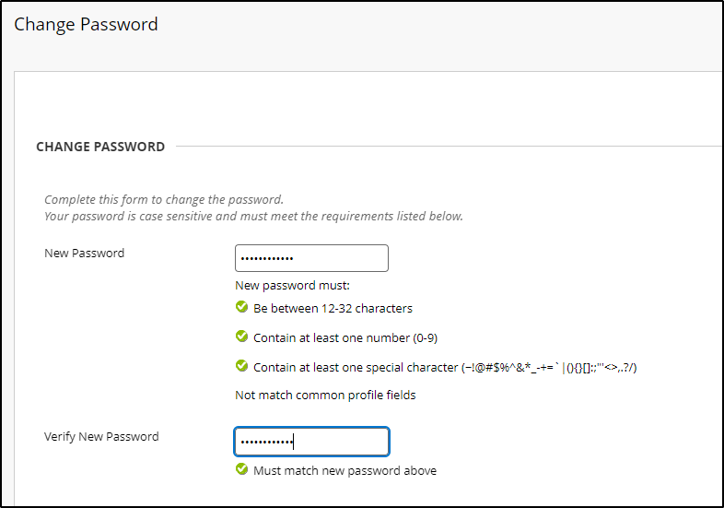Click 'Be between 12-32 characters' requirement text

click(x=333, y=309)
